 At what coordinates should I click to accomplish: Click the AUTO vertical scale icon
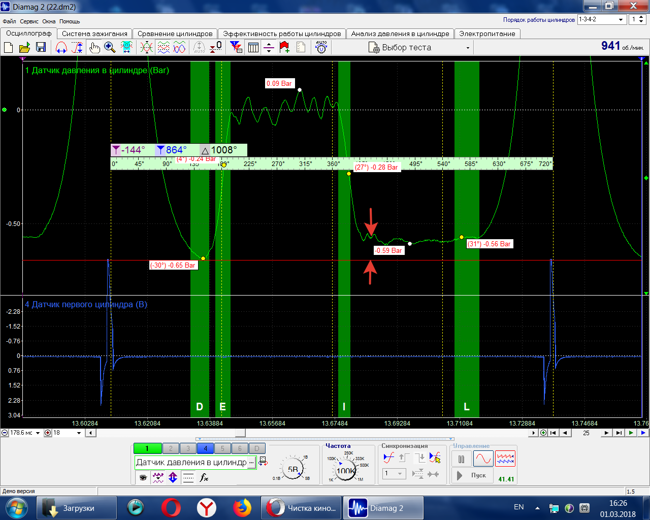199,47
